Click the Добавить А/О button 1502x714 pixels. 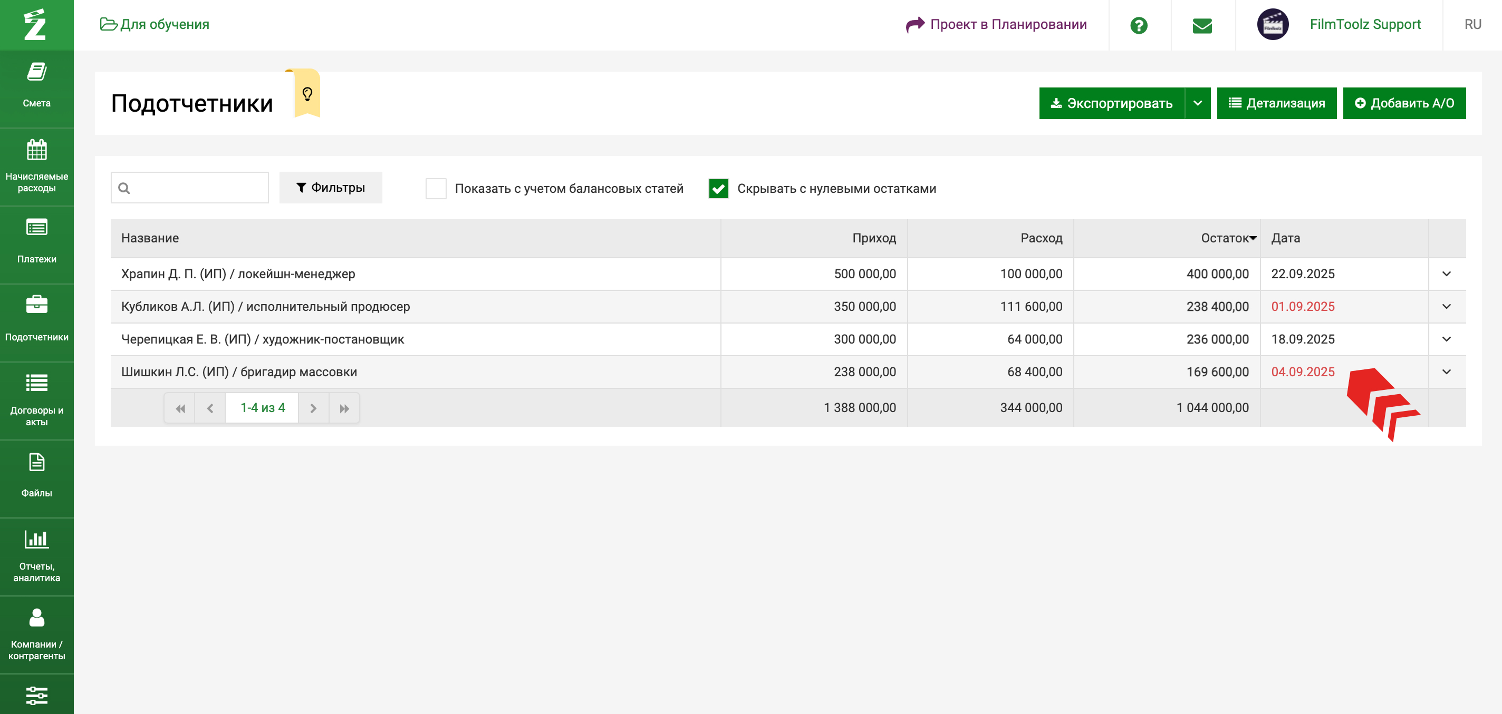1403,103
